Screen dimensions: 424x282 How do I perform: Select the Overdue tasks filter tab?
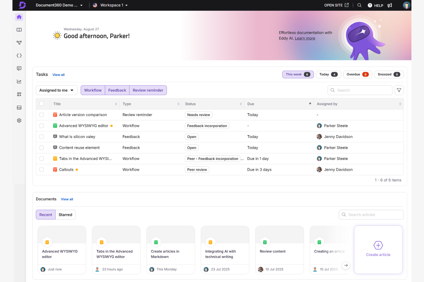[x=358, y=74]
